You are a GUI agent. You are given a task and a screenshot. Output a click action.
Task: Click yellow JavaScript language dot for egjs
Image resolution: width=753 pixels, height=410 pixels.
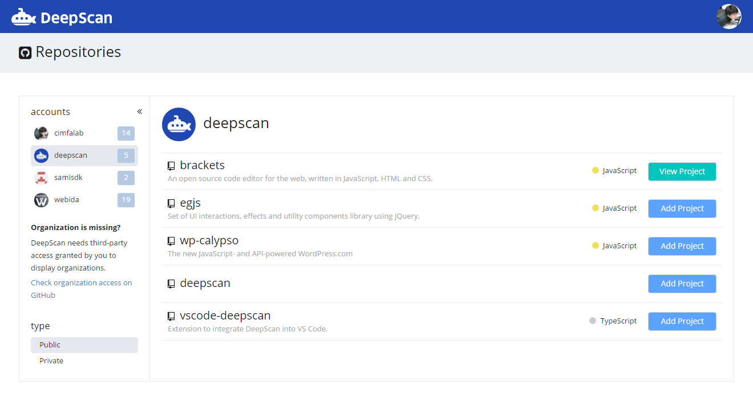(x=596, y=208)
